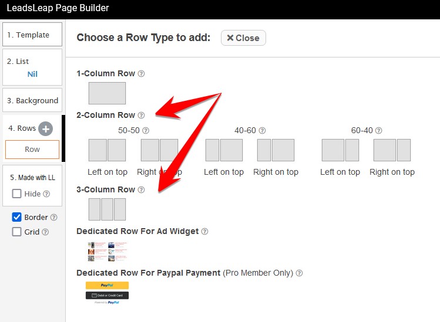Click the Nil list link
Viewport: 440px width, 322px height.
pyautogui.click(x=32, y=74)
